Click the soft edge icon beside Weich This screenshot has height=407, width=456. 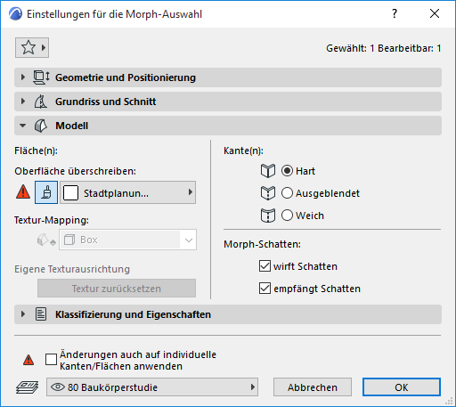click(x=268, y=216)
